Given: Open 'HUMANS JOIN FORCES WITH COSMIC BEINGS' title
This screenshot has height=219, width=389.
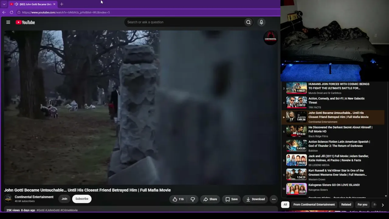Looking at the screenshot, I should [x=339, y=86].
